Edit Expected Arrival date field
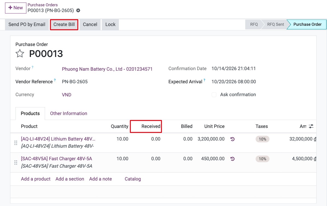This screenshot has width=327, height=206. tap(233, 82)
